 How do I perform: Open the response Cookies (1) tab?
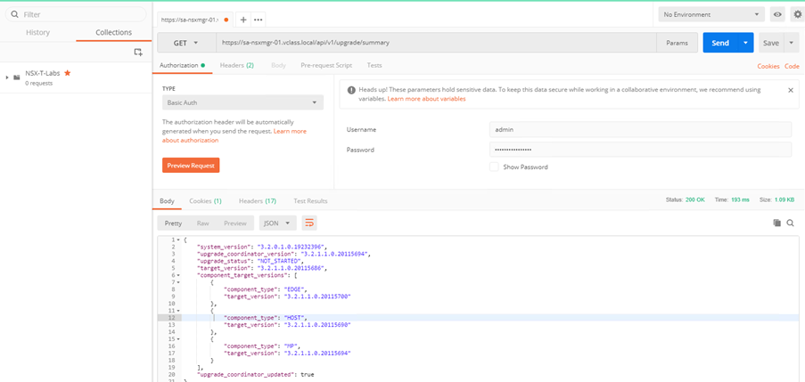205,201
